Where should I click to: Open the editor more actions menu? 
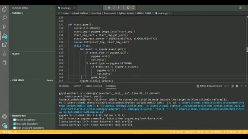coord(245,8)
